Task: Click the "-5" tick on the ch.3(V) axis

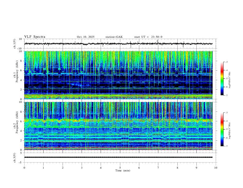Action: [21, 163]
